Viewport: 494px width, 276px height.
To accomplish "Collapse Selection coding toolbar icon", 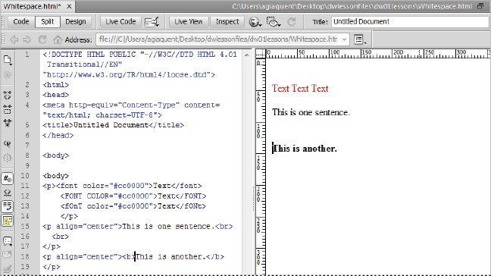I will (8, 109).
